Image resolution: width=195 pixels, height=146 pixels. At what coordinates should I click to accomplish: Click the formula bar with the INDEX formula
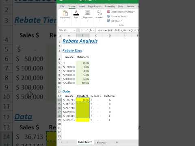pyautogui.click(x=117, y=30)
